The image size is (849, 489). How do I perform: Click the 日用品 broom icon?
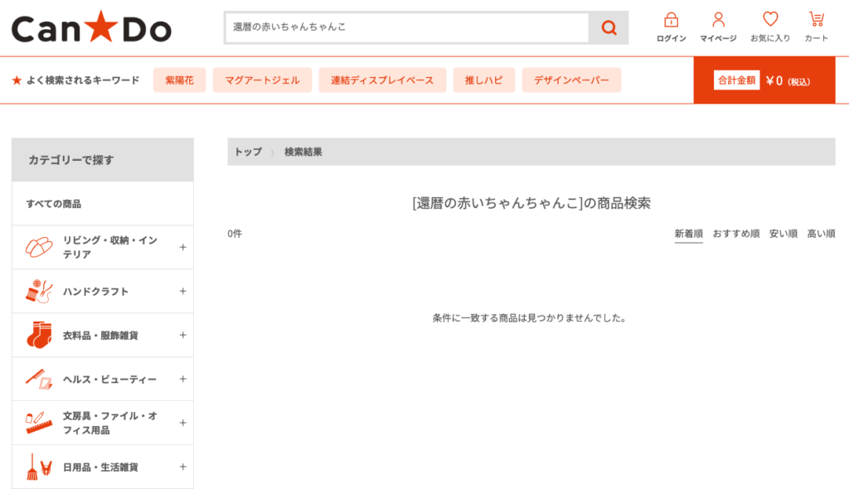[x=39, y=467]
